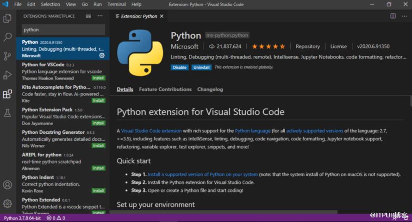Click the manage gear on Python extension row
The width and height of the screenshot is (412, 222).
tap(102, 55)
